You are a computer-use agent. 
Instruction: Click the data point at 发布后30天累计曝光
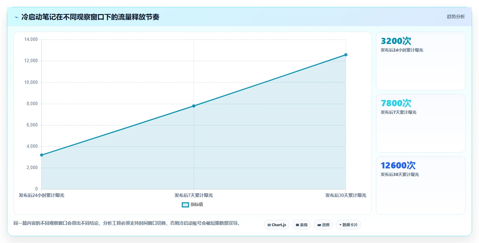tap(346, 55)
